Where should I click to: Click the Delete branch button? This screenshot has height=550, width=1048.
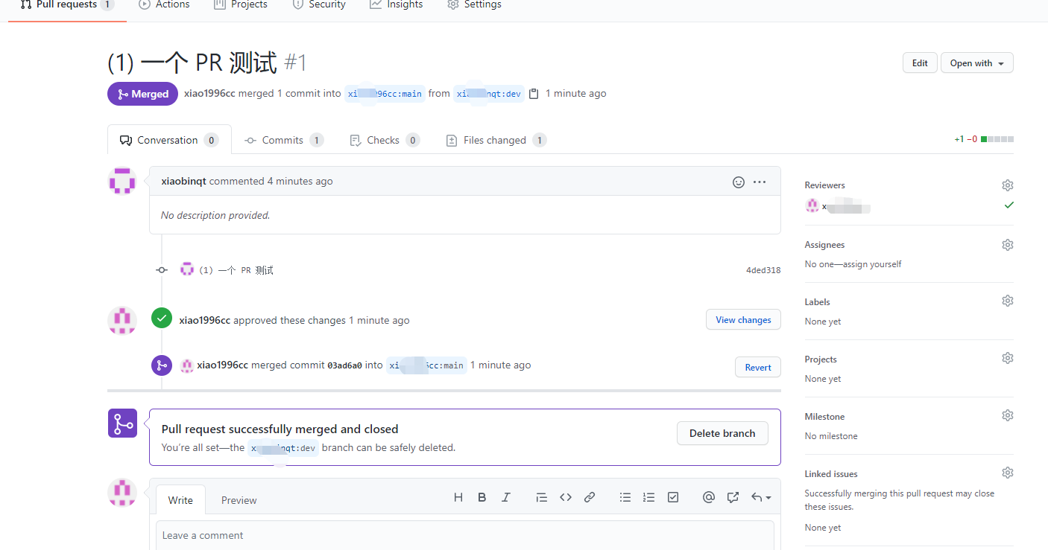pyautogui.click(x=722, y=433)
